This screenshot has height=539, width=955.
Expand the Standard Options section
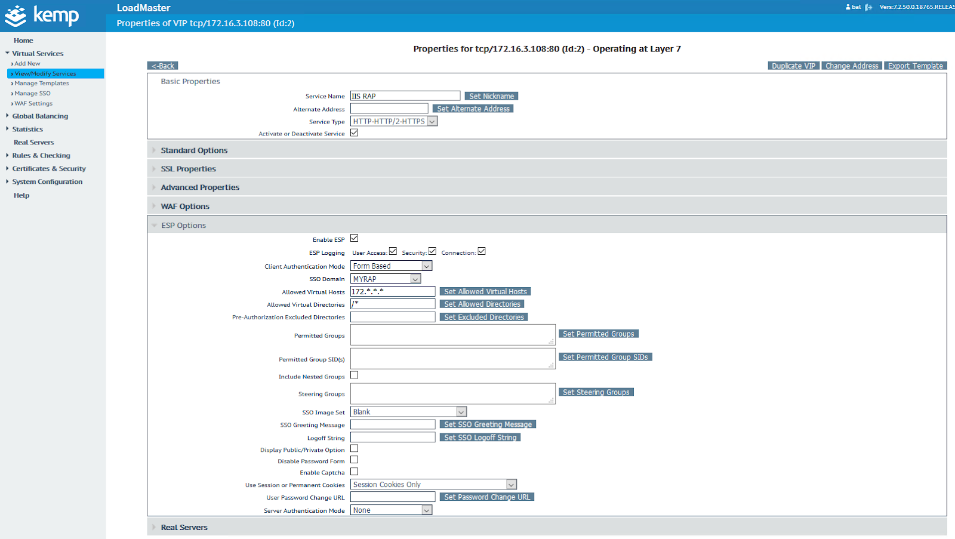[194, 150]
